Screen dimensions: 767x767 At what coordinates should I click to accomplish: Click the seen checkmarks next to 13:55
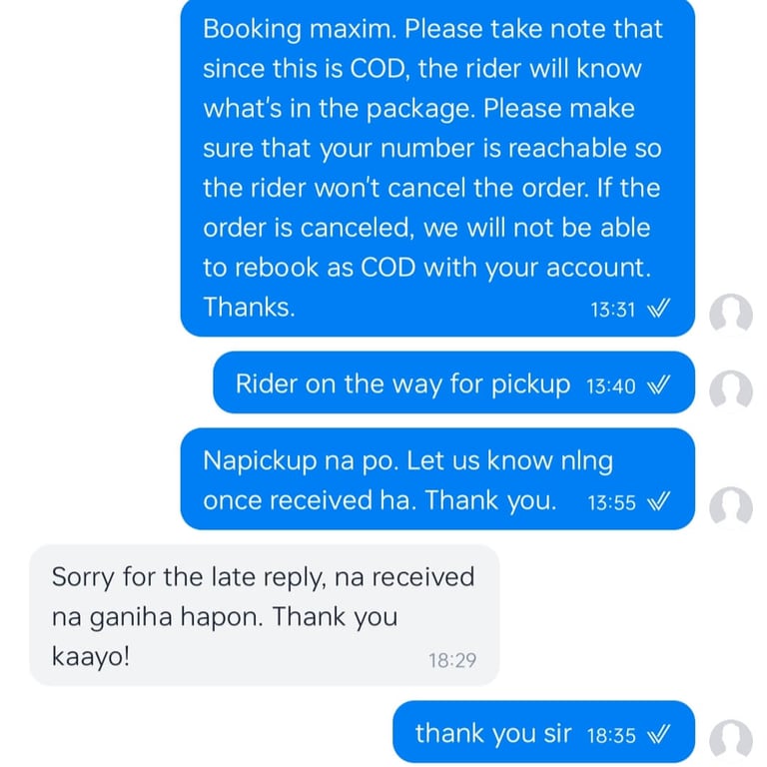pos(657,502)
